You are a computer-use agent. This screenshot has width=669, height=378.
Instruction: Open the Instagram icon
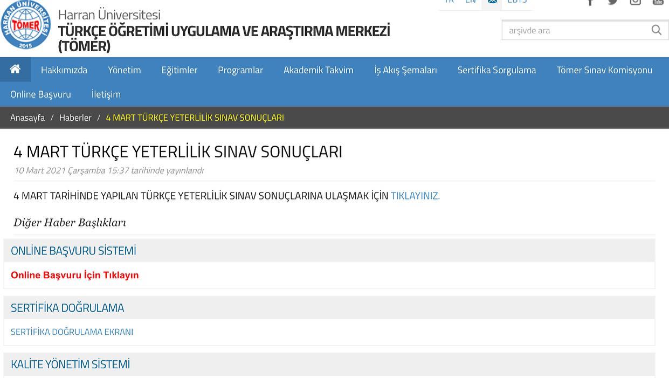(x=636, y=2)
